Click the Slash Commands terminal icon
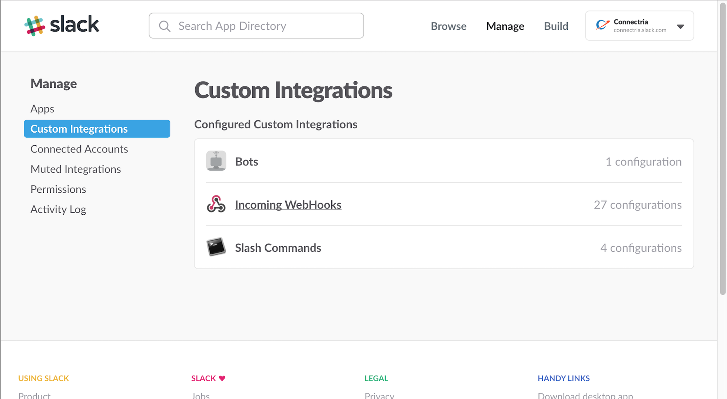 216,247
